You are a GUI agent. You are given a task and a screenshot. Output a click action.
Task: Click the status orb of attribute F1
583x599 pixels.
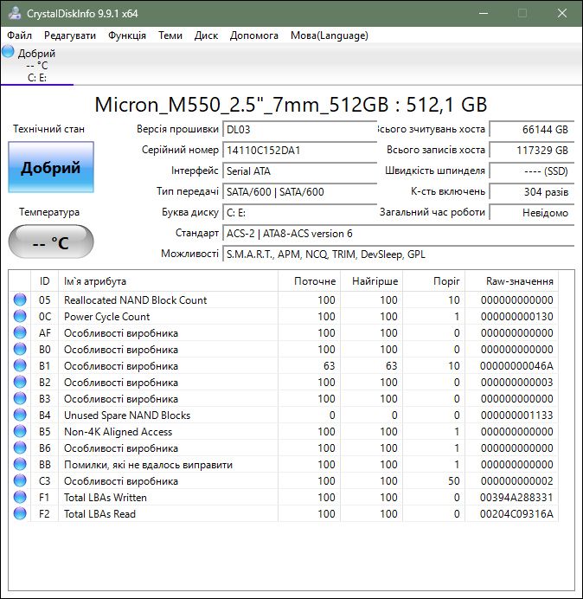coord(20,497)
